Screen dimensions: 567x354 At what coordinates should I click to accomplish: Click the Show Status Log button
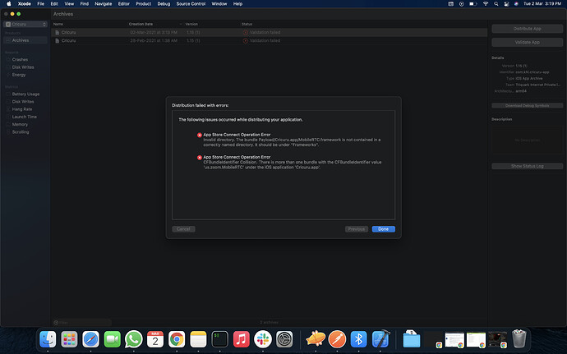[x=527, y=166]
